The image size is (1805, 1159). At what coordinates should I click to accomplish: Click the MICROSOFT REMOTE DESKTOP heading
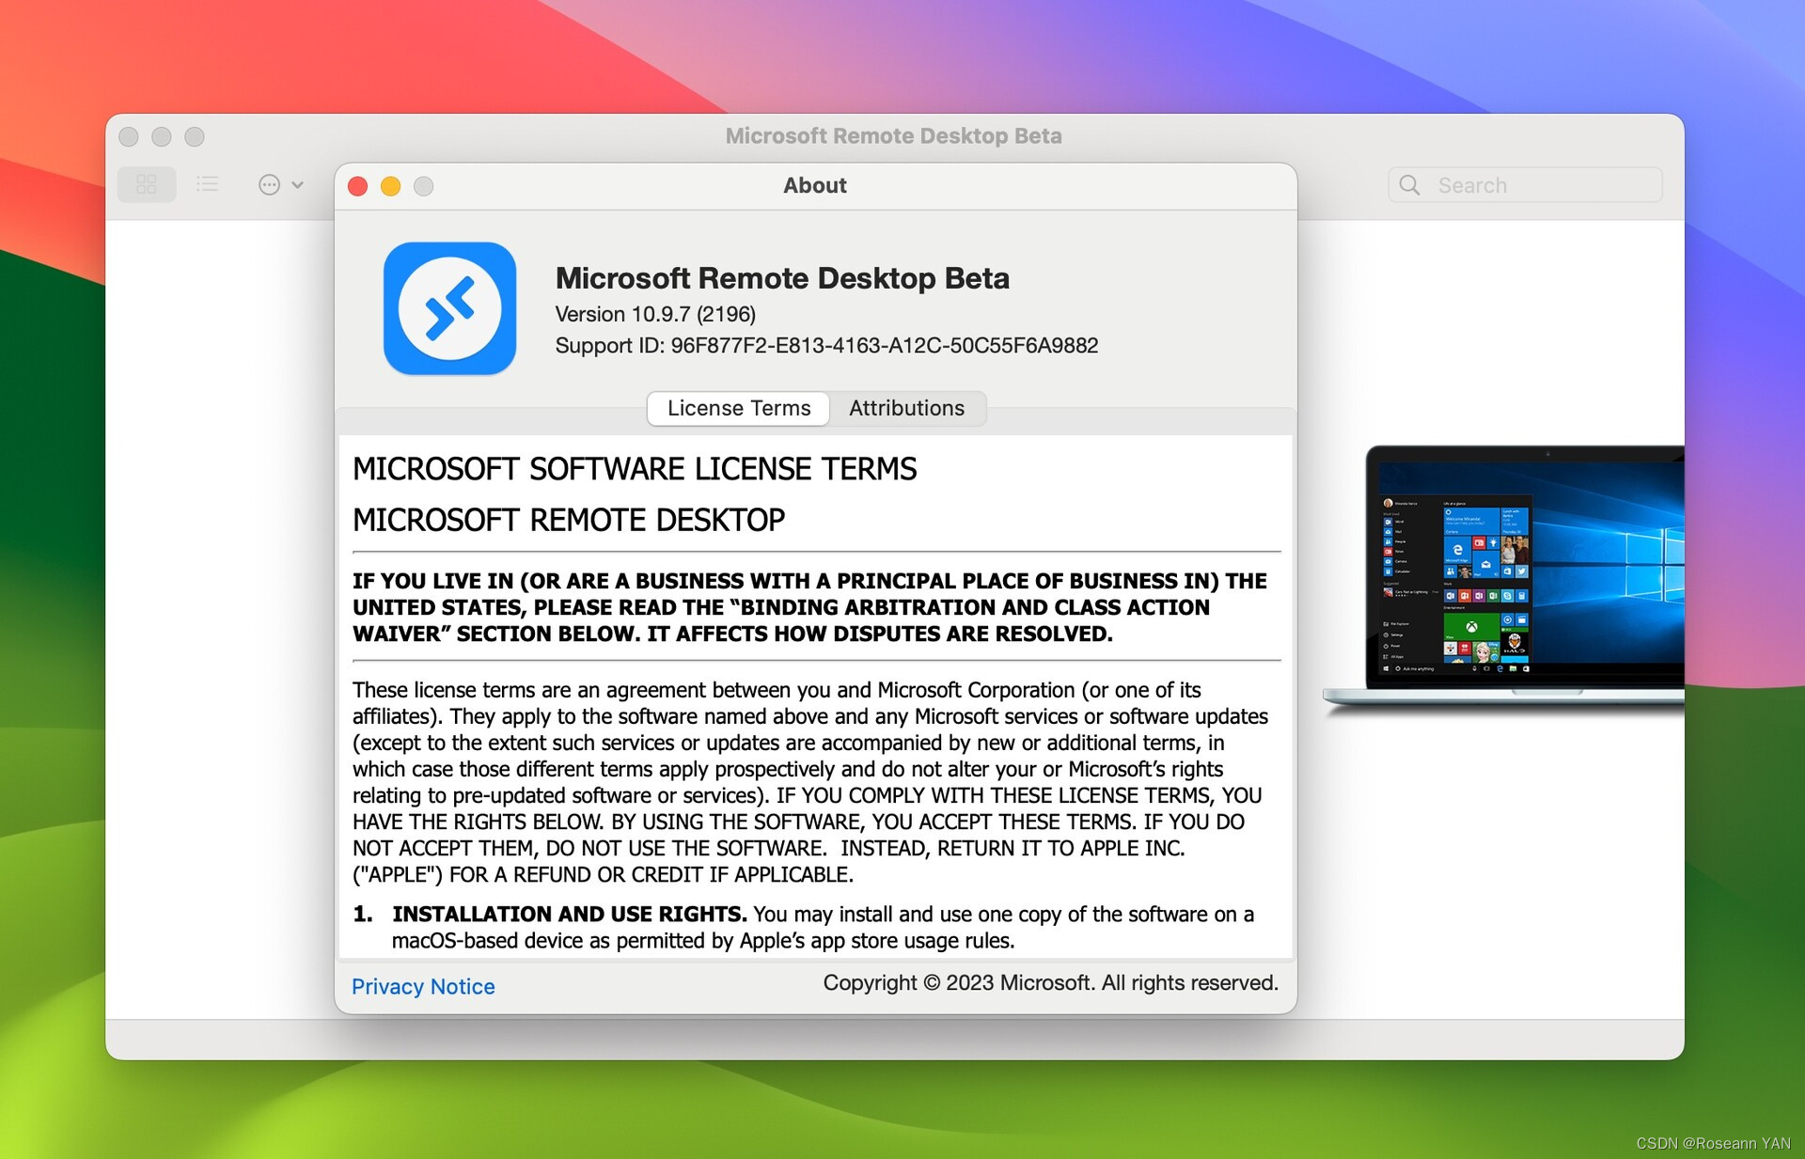pos(569,520)
